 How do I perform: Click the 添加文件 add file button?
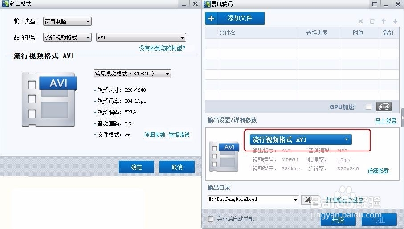tap(235, 18)
